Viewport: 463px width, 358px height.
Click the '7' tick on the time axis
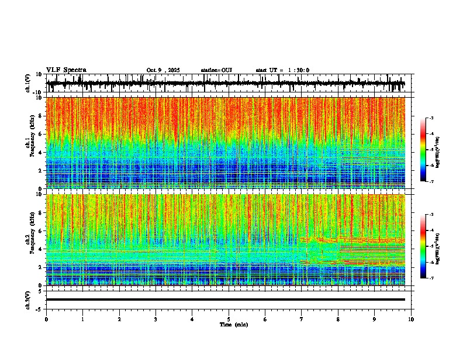tap(302, 319)
